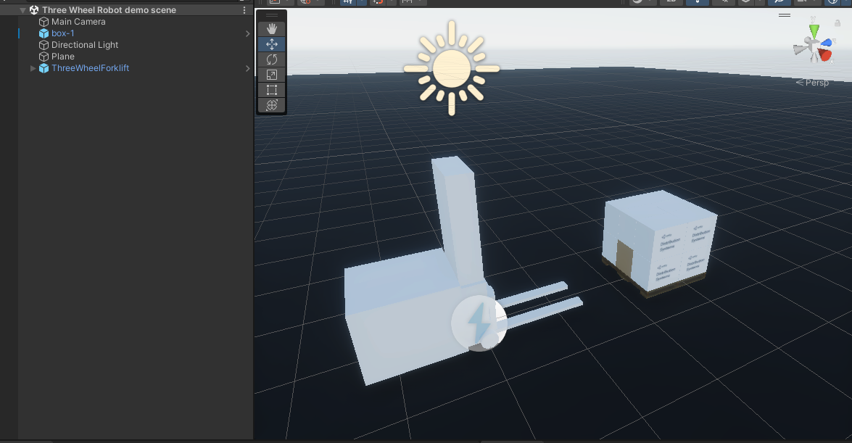Image resolution: width=852 pixels, height=443 pixels.
Task: Select the Directional Light sun gizmo
Action: [452, 68]
